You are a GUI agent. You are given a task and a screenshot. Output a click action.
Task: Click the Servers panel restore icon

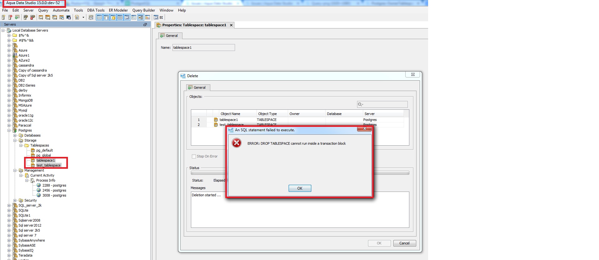pos(145,24)
